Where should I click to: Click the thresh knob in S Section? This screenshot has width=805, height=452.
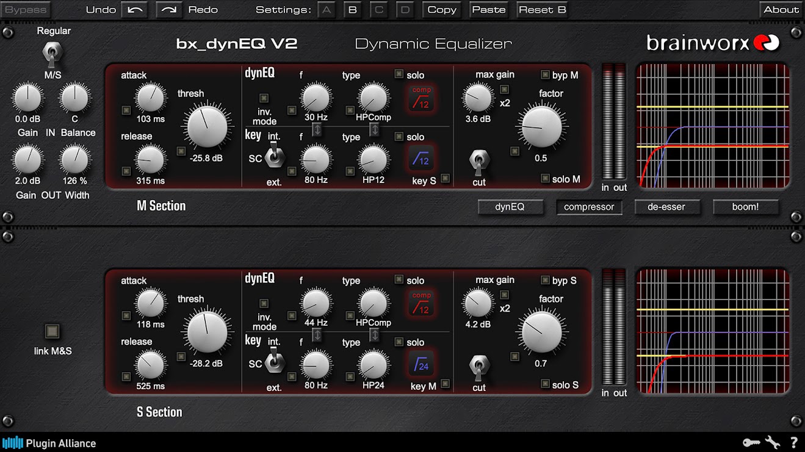[208, 332]
